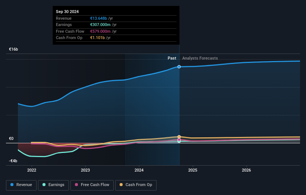Select the 2022 x-axis label

32,170
